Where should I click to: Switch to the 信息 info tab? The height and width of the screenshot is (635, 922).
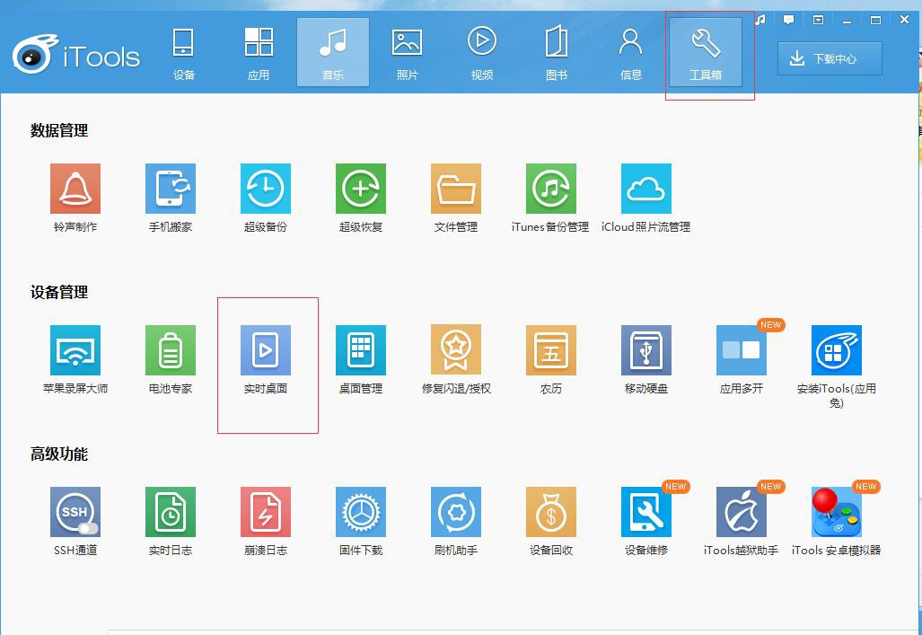(x=631, y=53)
